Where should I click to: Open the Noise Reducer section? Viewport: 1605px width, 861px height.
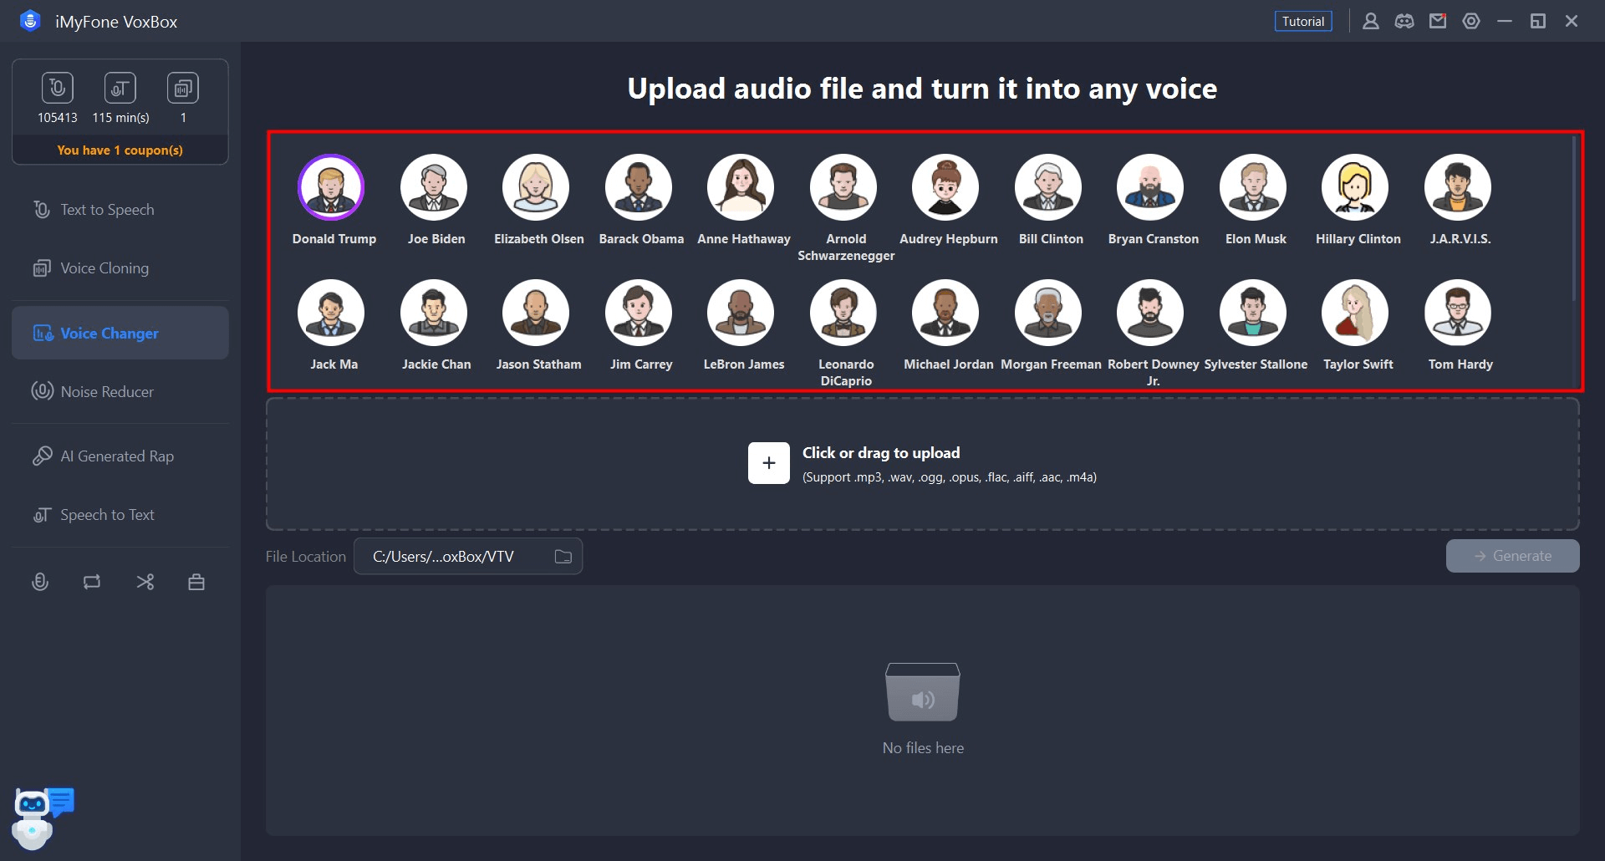click(120, 391)
